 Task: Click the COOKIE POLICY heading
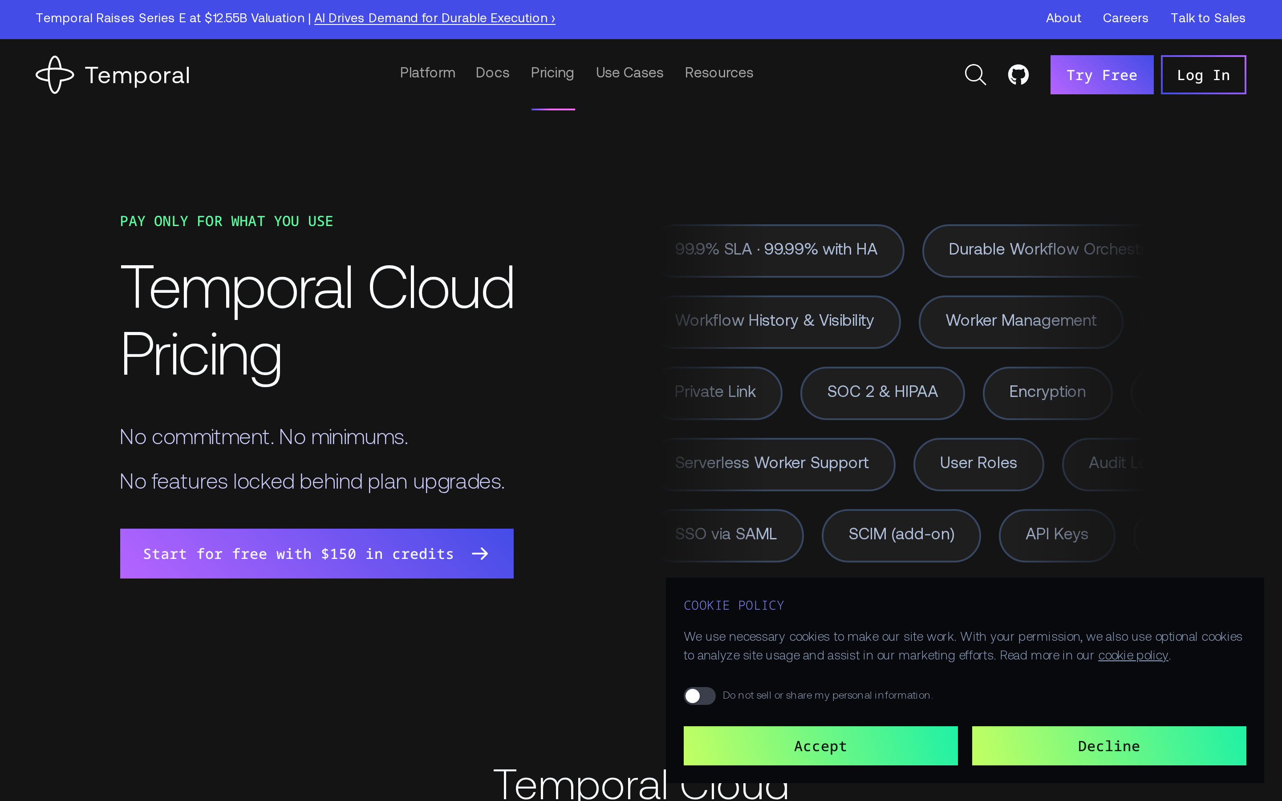[734, 606]
